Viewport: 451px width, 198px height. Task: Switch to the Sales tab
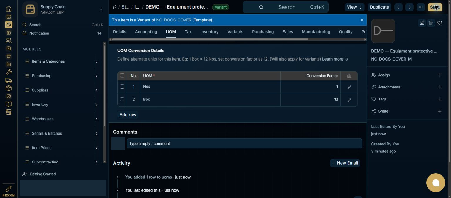pos(288,32)
